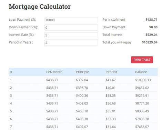Image resolution: width=162 pixels, height=130 pixels.
Task: Click the $529.04 Total Interest value
Action: pyautogui.click(x=151, y=35)
